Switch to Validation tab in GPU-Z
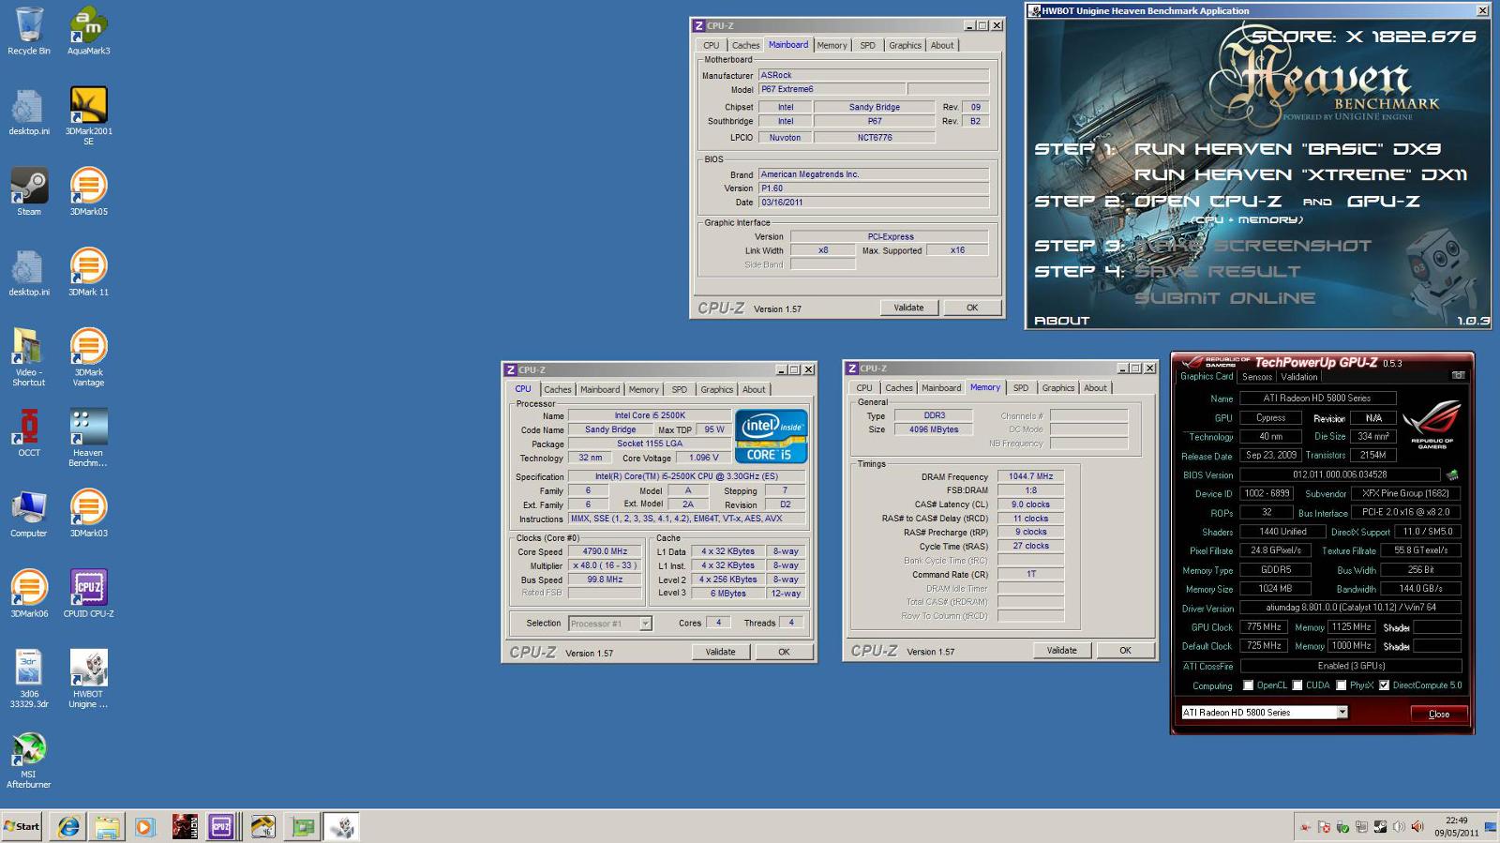 1298,377
